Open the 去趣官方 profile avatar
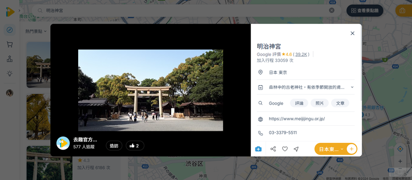Image resolution: width=412 pixels, height=180 pixels. (x=63, y=143)
